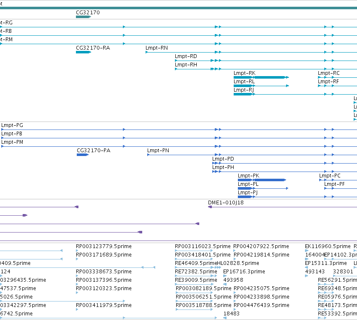Click the 18483 feature label
The image size is (357, 320).
coord(231,314)
